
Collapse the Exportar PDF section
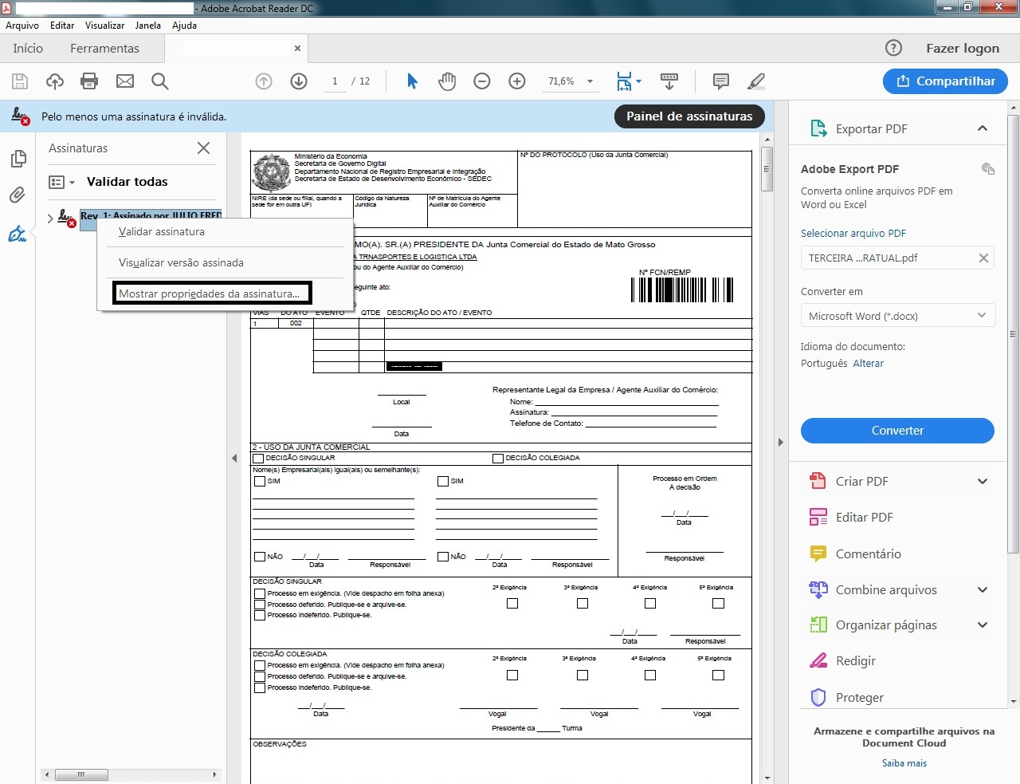click(983, 128)
